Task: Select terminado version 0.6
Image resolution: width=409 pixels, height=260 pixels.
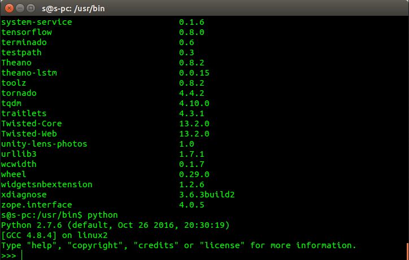Action: pyautogui.click(x=187, y=42)
